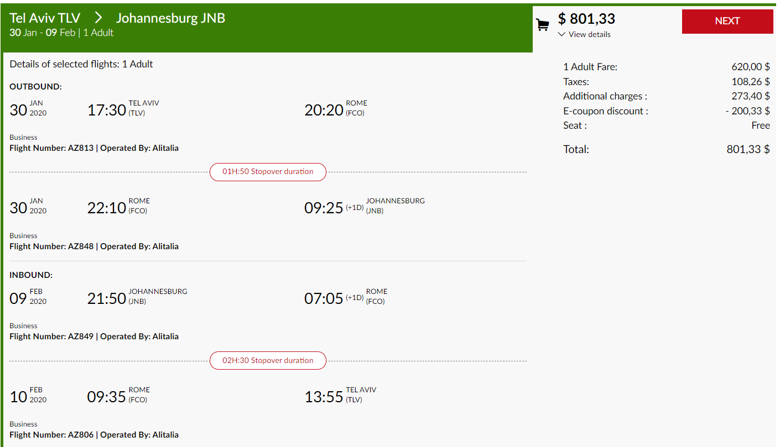Click the 30 Jan - 09 Feb date summary
Image resolution: width=780 pixels, height=447 pixels.
tap(42, 33)
